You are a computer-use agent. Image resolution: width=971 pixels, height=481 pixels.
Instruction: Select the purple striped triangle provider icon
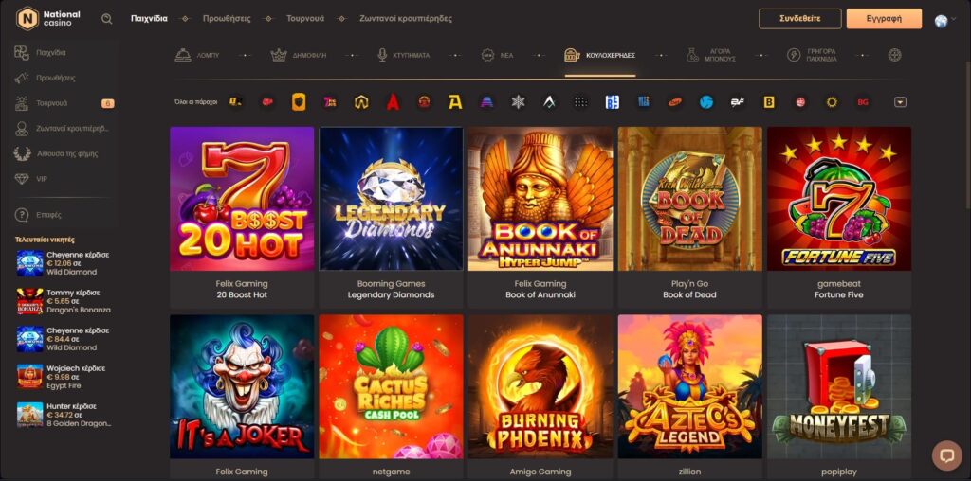pyautogui.click(x=486, y=102)
